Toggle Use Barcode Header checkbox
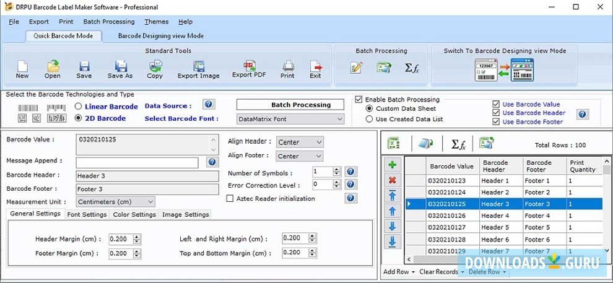 click(496, 113)
